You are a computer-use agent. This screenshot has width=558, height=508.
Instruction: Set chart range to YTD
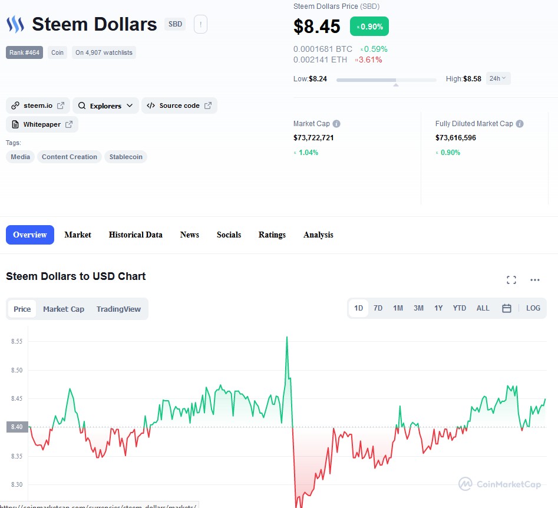[x=459, y=308]
